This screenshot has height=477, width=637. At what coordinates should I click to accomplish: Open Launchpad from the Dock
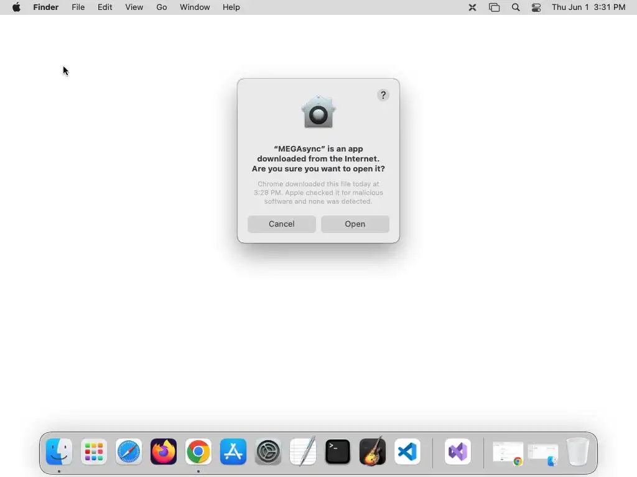click(94, 452)
